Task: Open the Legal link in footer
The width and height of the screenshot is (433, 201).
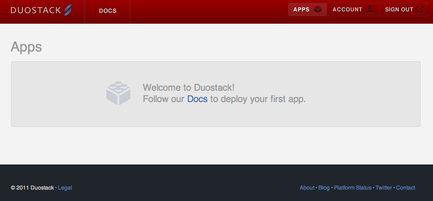Action: [65, 188]
